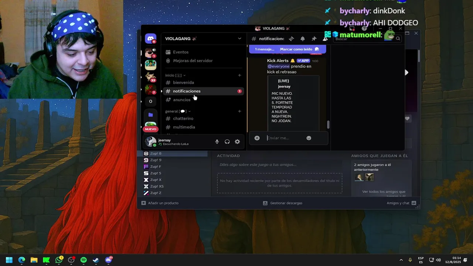Add channel to inicio category

[239, 75]
